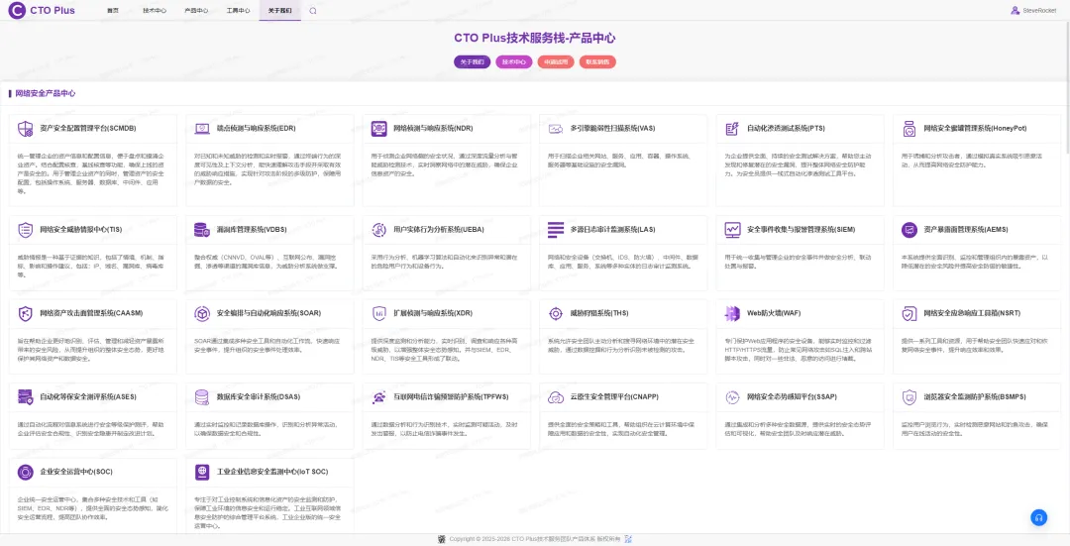
Task: Click the AEMS exposure management icon
Action: pyautogui.click(x=909, y=230)
